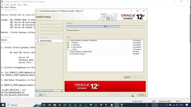The width and height of the screenshot is (191, 107).
Task: Click right arrow of sidebar horizontal scrollbar
Action: tap(62, 90)
